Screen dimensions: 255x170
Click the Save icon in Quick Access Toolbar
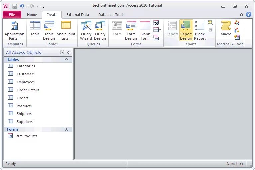point(15,6)
